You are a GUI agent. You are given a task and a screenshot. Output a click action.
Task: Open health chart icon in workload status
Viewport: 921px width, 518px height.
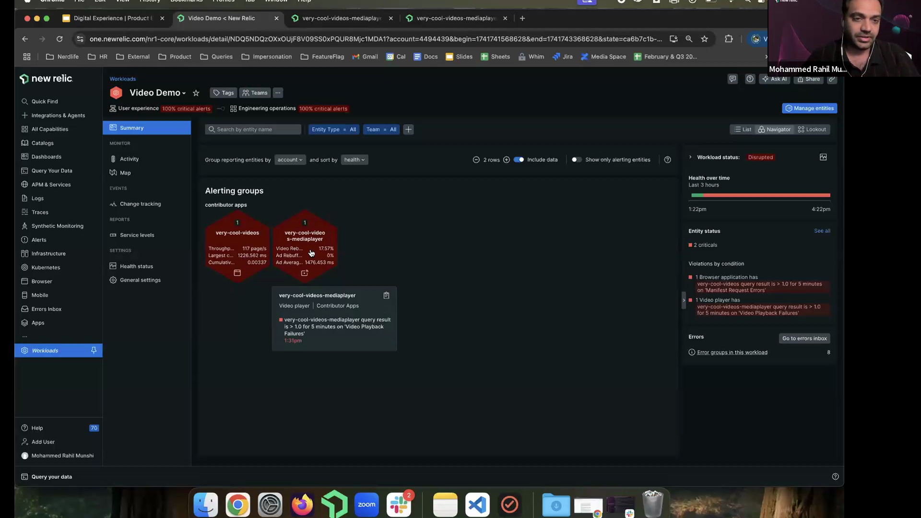[823, 157]
